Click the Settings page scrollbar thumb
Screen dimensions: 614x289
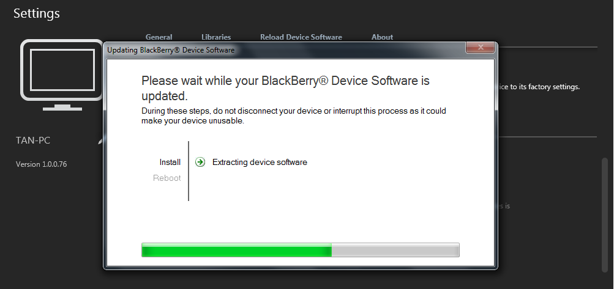tap(605, 214)
